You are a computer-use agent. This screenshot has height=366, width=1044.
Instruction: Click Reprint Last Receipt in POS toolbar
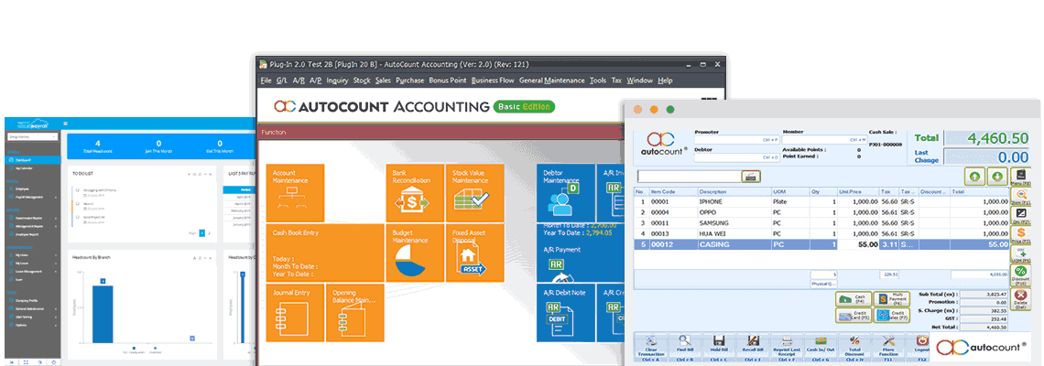pyautogui.click(x=787, y=348)
